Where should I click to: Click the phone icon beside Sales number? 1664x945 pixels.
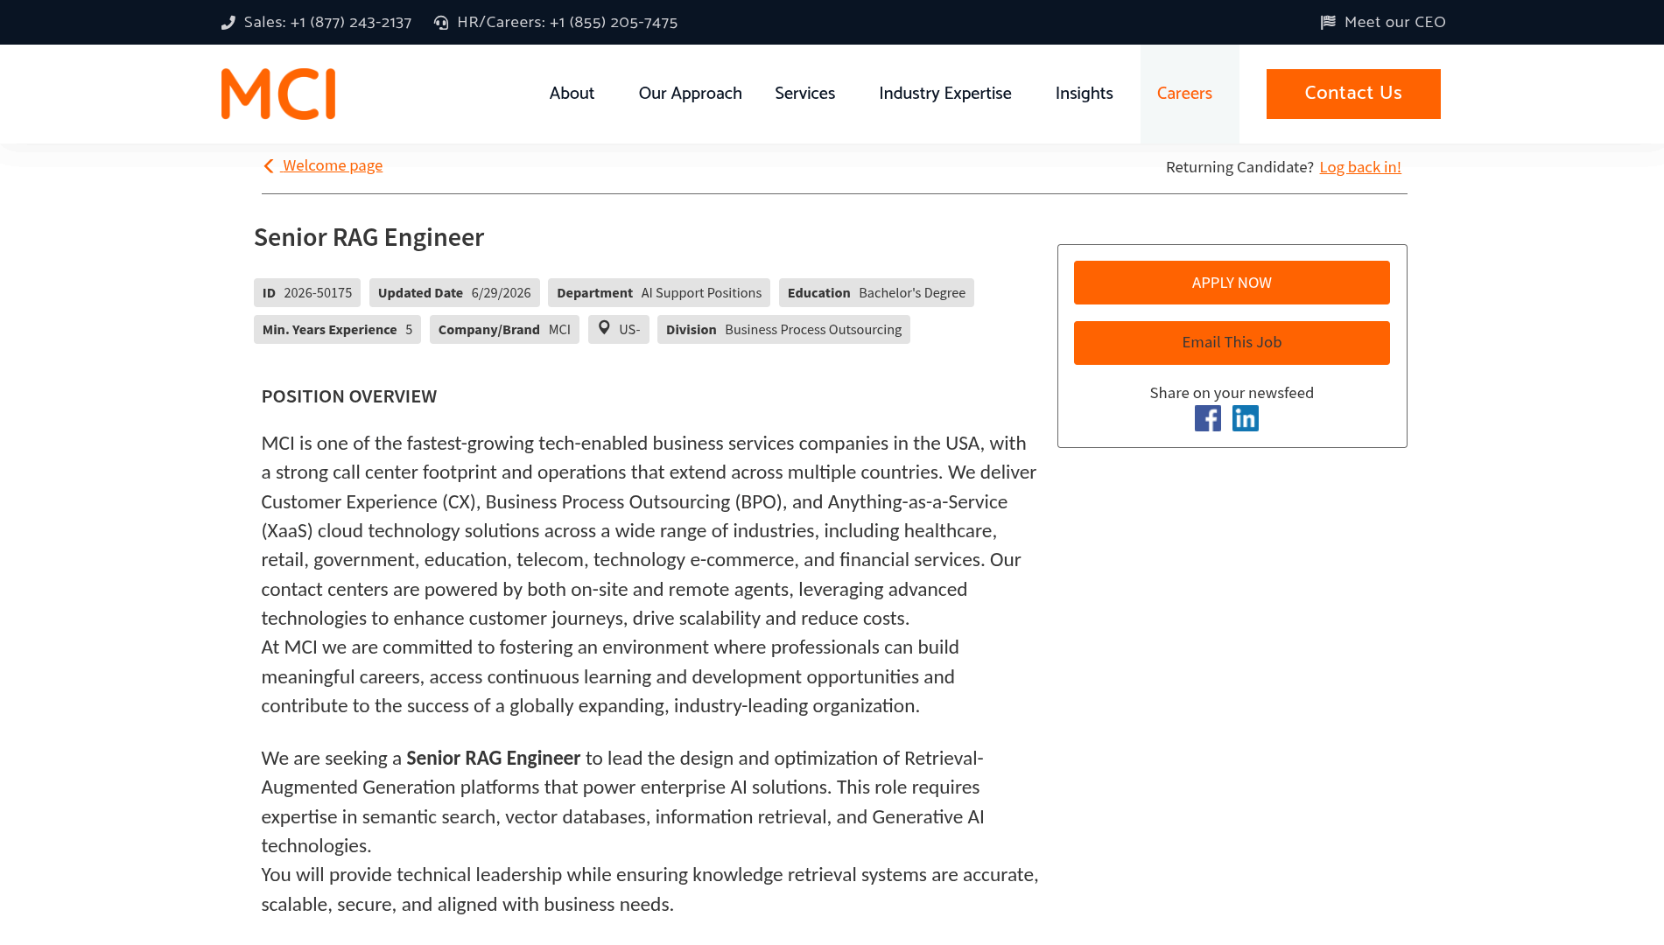tap(228, 23)
